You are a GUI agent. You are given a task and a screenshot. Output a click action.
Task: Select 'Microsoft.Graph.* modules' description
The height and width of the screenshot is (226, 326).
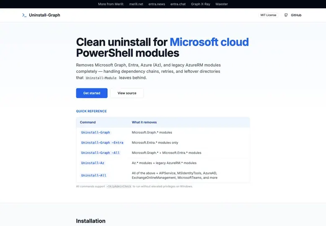click(152, 133)
